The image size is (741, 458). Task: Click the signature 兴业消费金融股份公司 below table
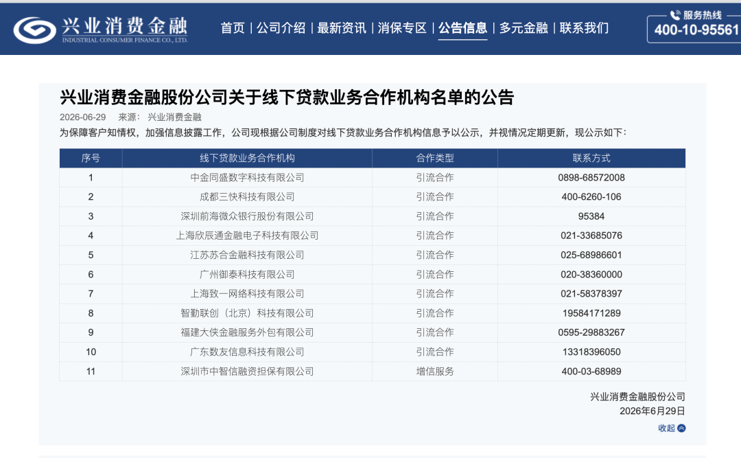click(637, 396)
